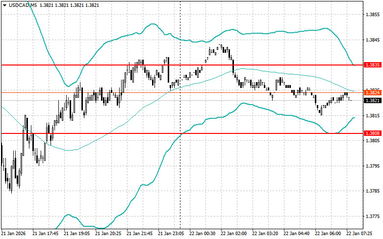Viewport: 383px width, 239px height.
Task: Open the chart menu triangle beside USDCAD
Action: 4,5
